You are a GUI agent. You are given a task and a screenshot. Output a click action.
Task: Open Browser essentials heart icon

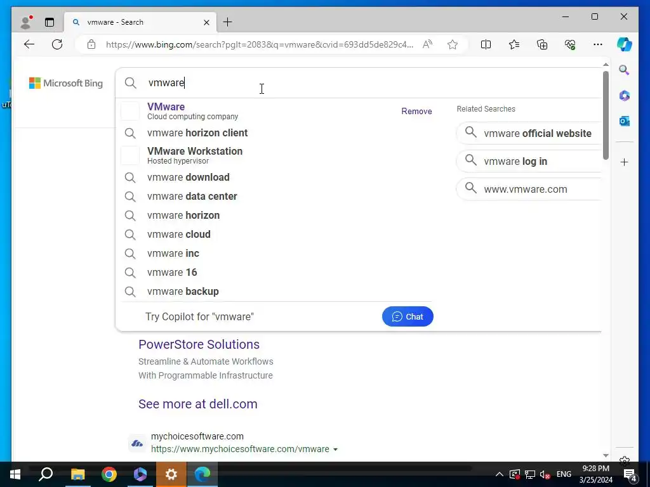pos(570,44)
